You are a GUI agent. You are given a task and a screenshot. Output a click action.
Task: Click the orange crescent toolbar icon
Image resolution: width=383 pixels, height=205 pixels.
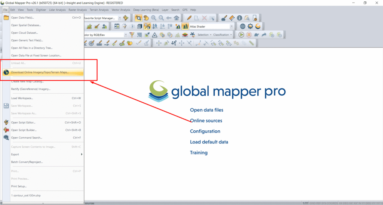click(x=258, y=27)
